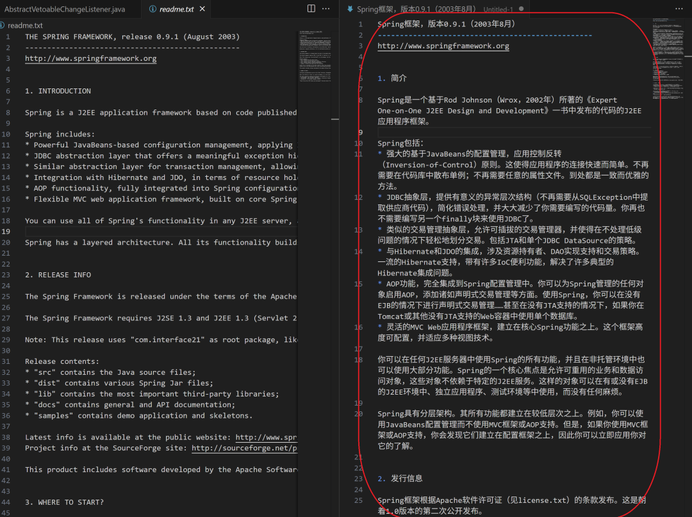This screenshot has height=517, width=692.
Task: Click the unsaved dot on Untitled-1 tab
Action: [521, 9]
